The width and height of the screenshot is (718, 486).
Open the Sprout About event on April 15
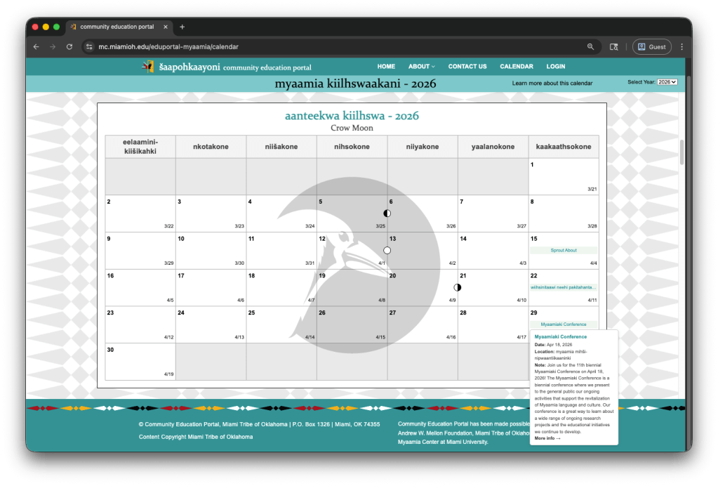[564, 250]
